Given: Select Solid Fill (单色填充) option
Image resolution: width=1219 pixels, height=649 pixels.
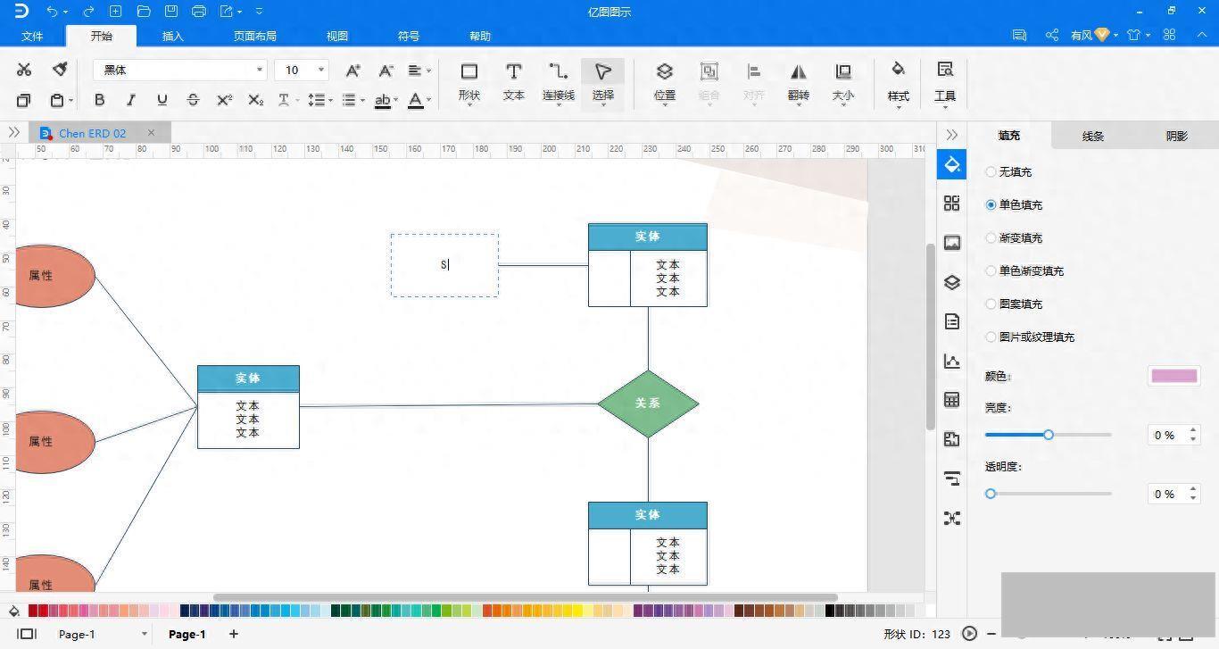Looking at the screenshot, I should click(1014, 204).
